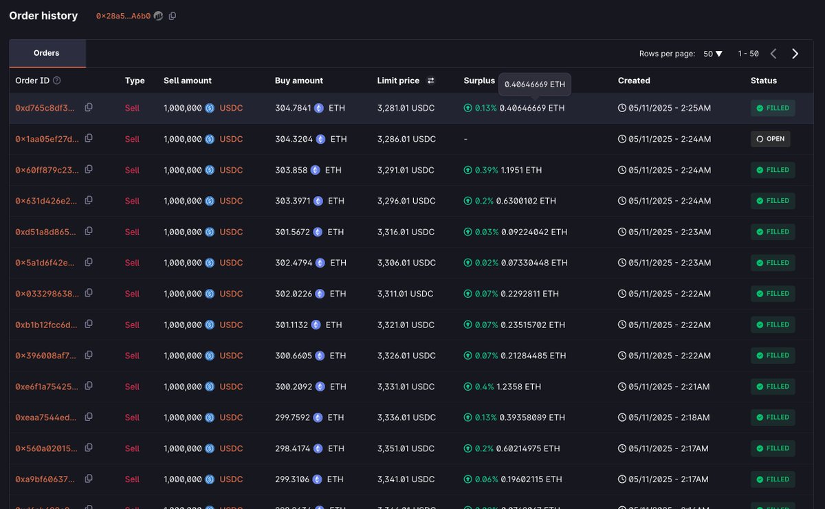The width and height of the screenshot is (825, 509).
Task: Open order 0xd51a8d865 details link
Action: pyautogui.click(x=46, y=232)
